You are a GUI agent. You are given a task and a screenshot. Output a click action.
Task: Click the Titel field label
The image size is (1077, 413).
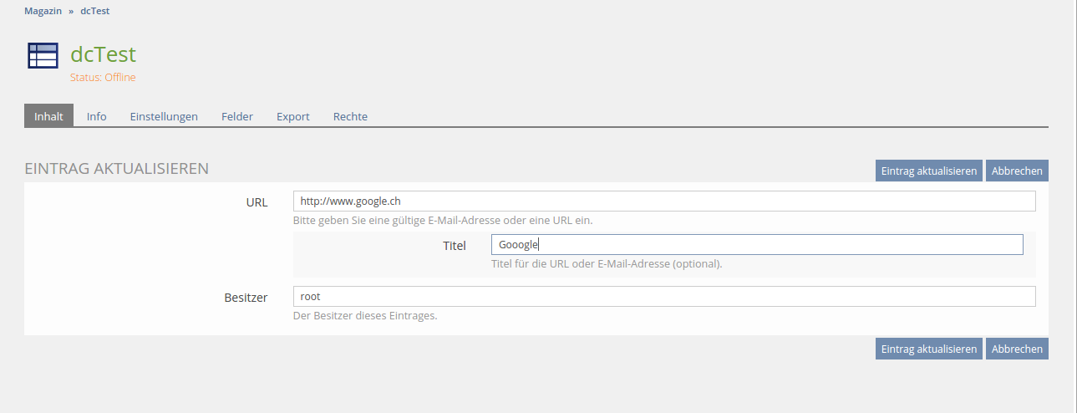pyautogui.click(x=454, y=246)
